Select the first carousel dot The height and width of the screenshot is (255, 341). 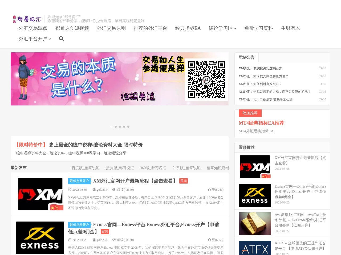[111, 127]
